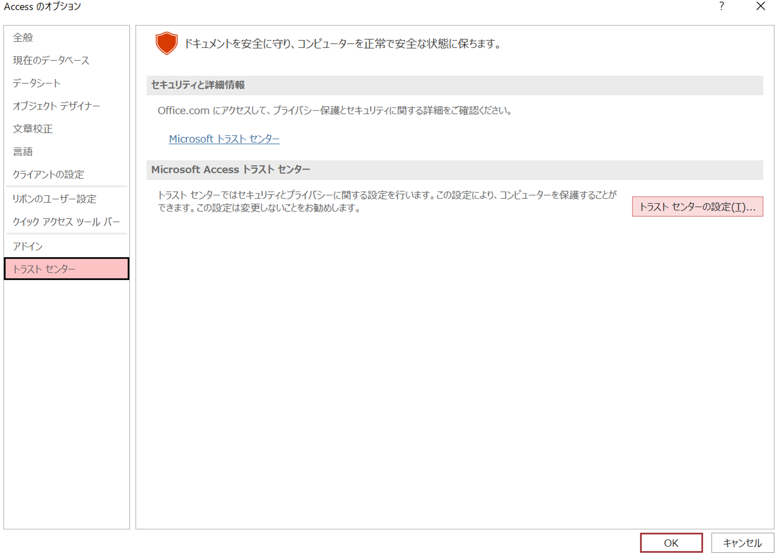Image resolution: width=775 pixels, height=555 pixels.
Task: Click the Microsoft Access トラスト センター header
Action: coord(455,170)
